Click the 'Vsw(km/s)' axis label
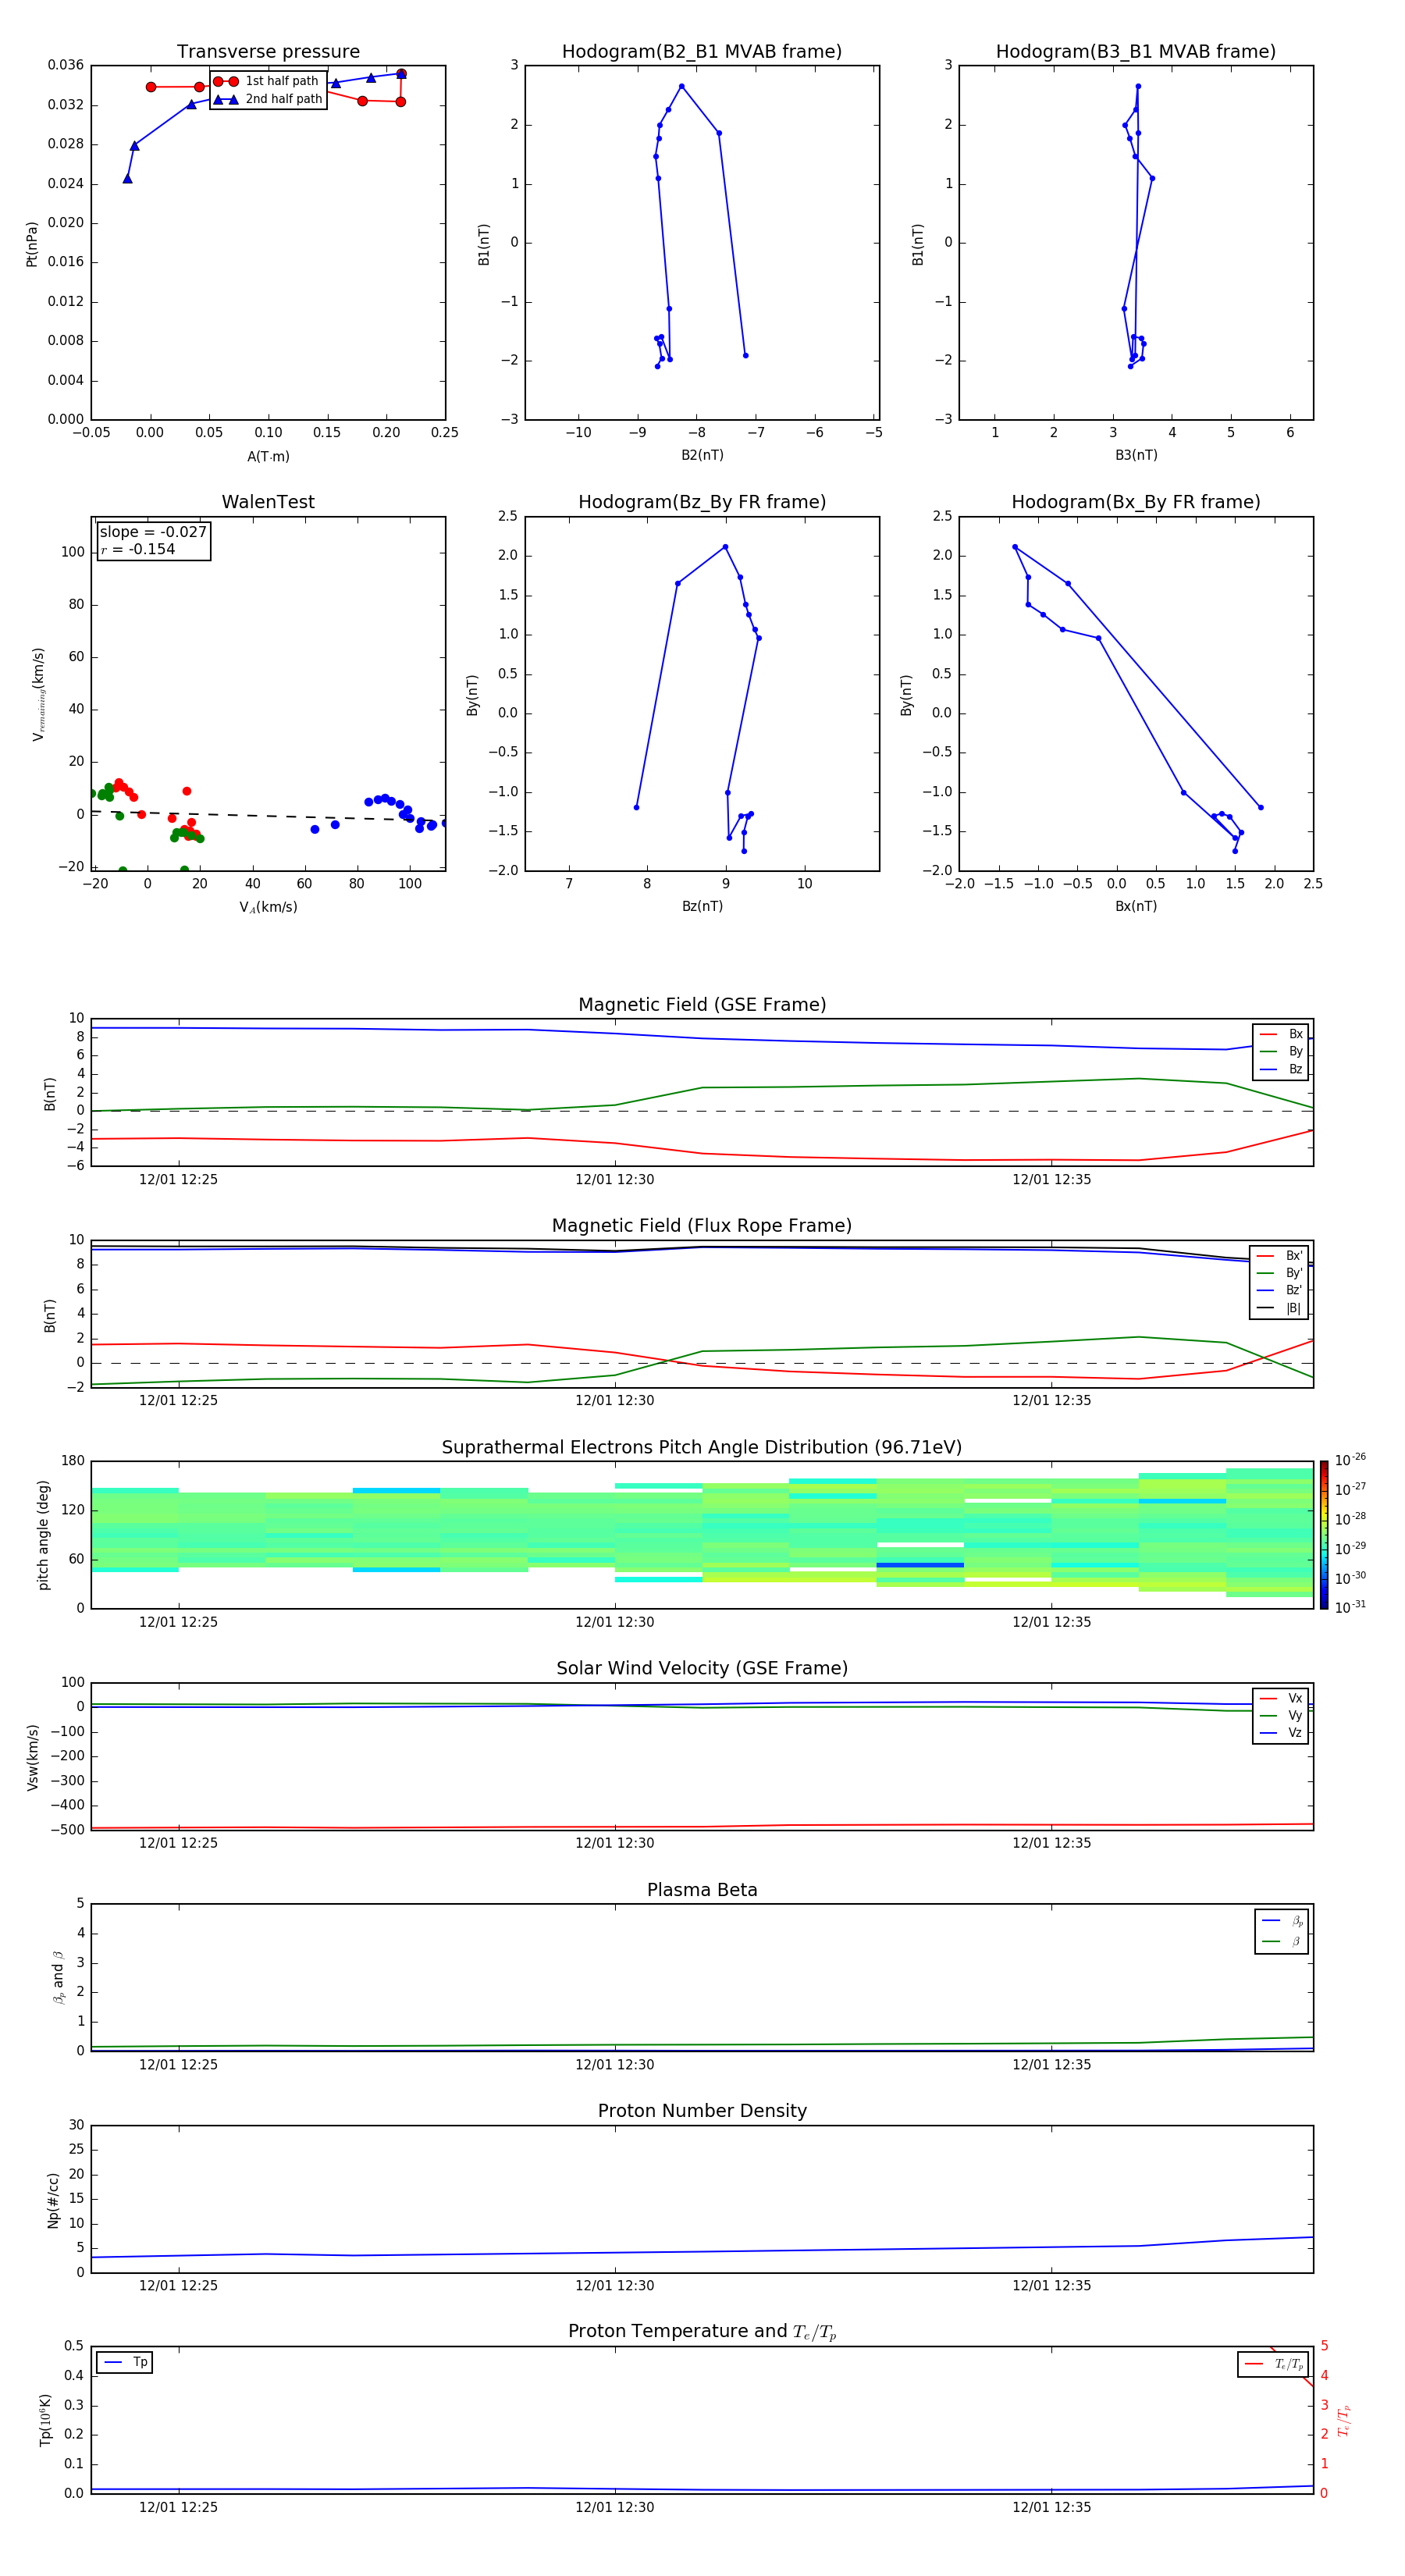Image resolution: width=1405 pixels, height=2576 pixels. [32, 1757]
